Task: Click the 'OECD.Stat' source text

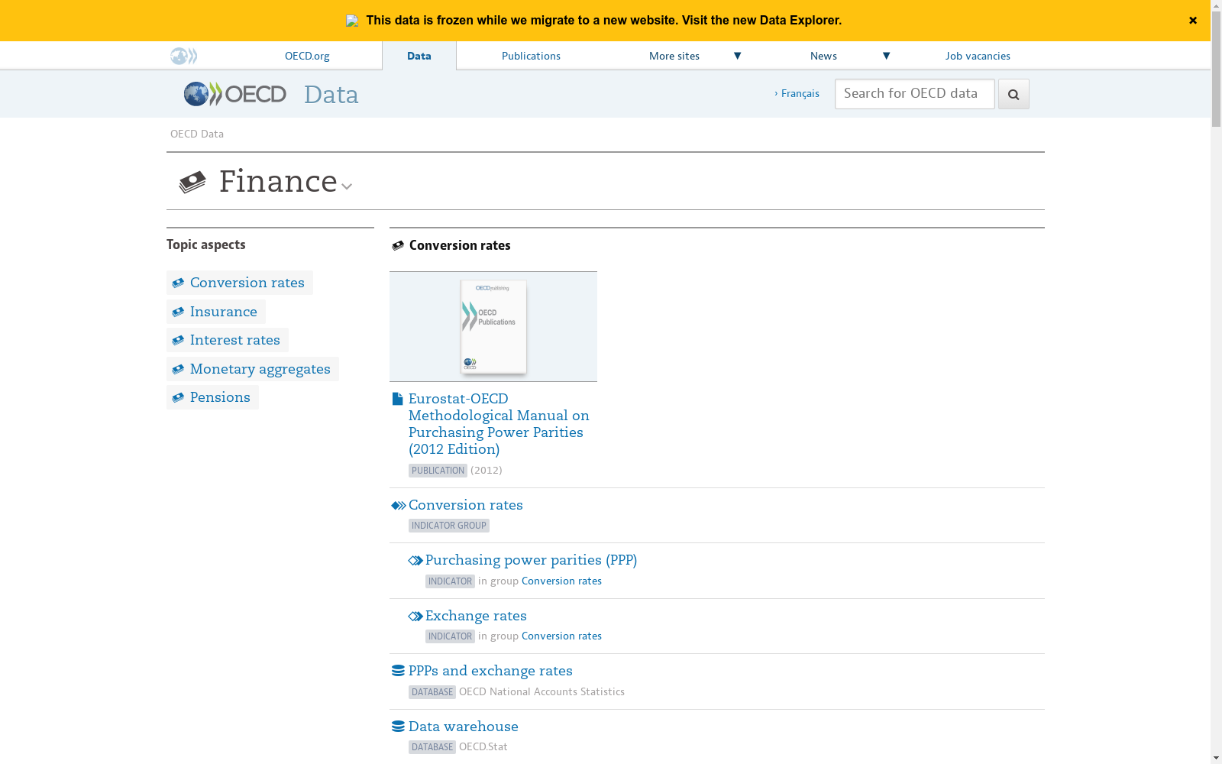Action: pyautogui.click(x=483, y=747)
